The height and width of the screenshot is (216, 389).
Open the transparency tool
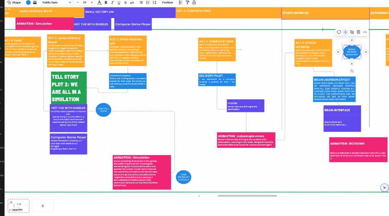click(x=181, y=3)
